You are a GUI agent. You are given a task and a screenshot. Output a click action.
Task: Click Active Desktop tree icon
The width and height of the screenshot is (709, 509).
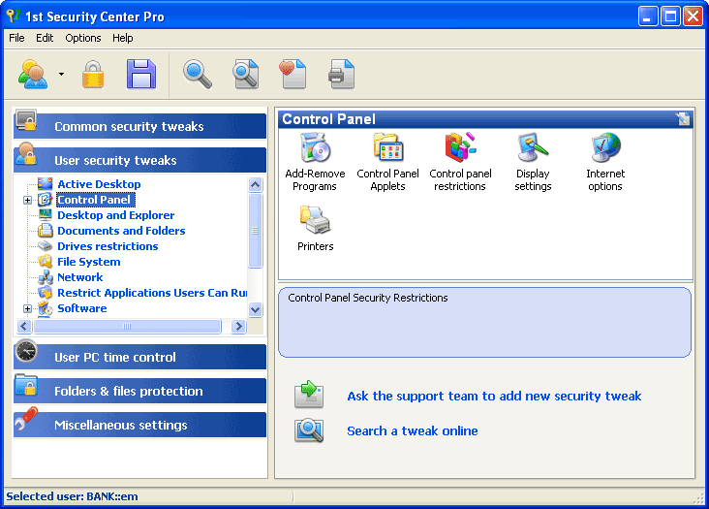[46, 184]
